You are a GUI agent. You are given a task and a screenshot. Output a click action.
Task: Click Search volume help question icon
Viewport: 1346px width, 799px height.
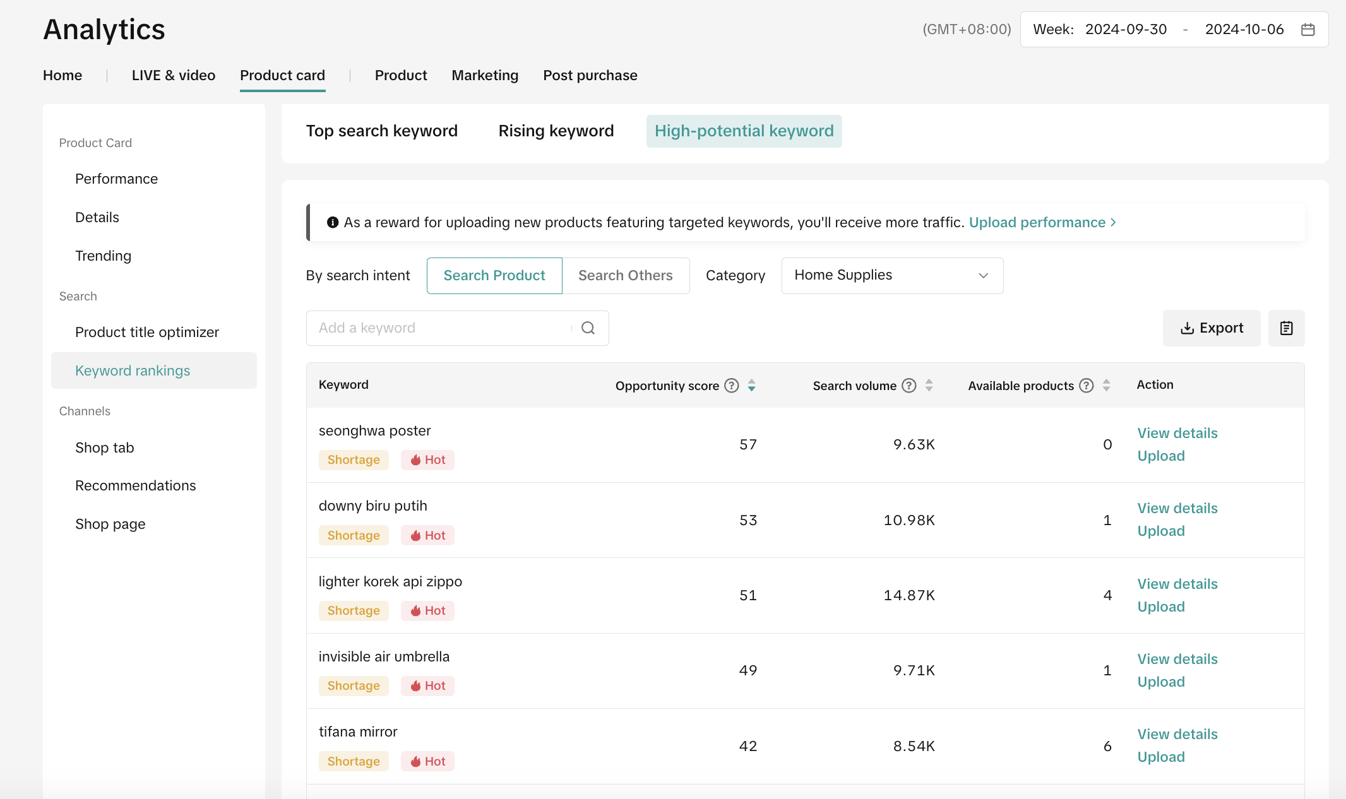(x=908, y=386)
